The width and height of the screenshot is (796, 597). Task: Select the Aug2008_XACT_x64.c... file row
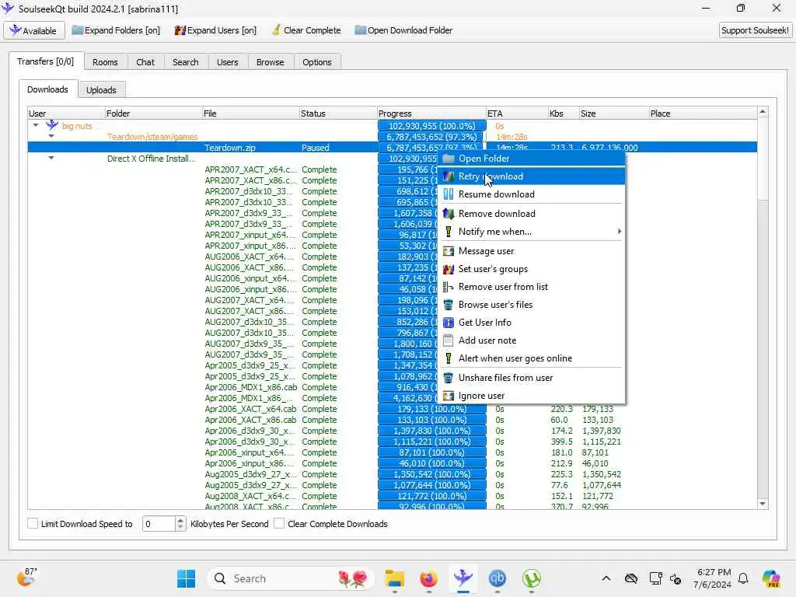click(x=392, y=496)
